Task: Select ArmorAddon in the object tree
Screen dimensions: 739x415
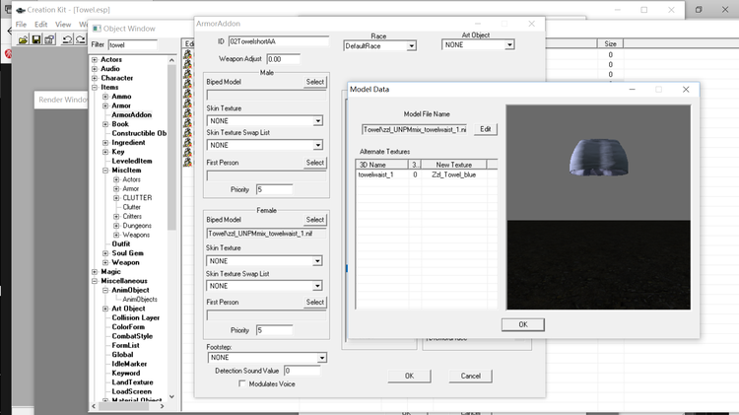Action: (x=131, y=115)
